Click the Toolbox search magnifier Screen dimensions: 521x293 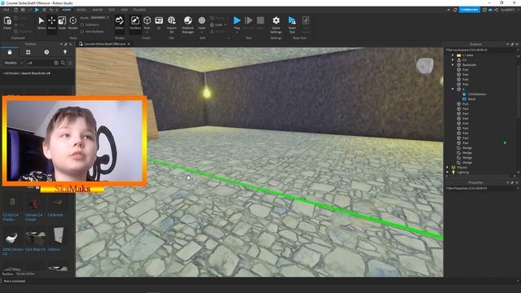63,63
